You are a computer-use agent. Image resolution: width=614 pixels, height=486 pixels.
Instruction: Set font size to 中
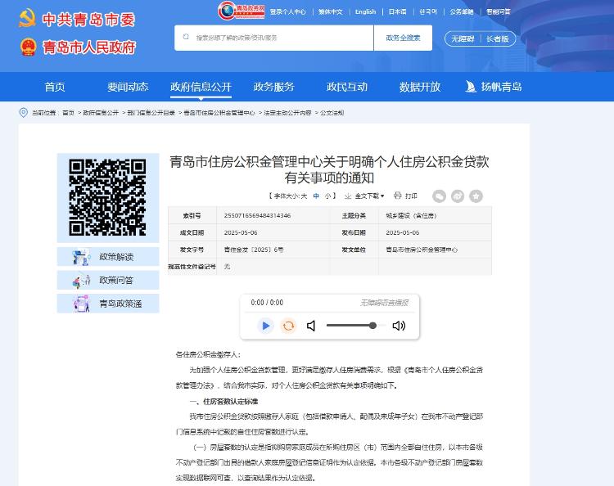(316, 196)
